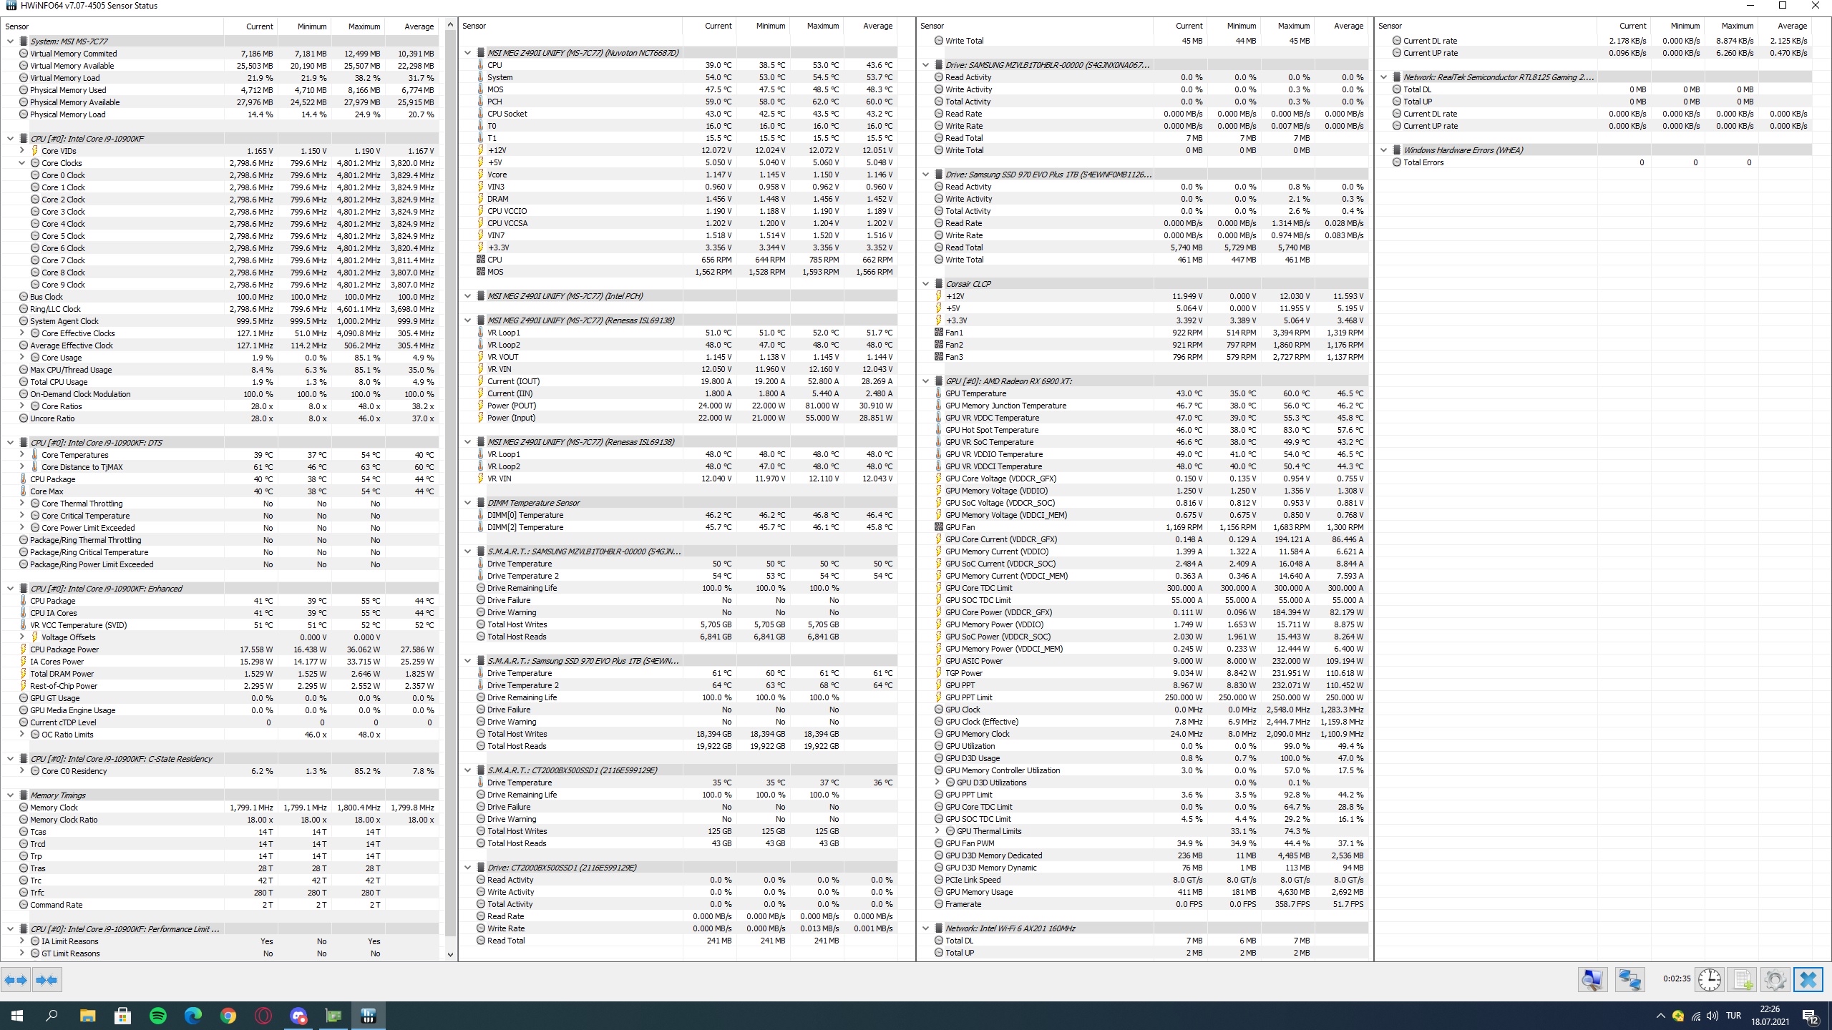Open the Windows Start menu
The width and height of the screenshot is (1832, 1030).
click(17, 1016)
